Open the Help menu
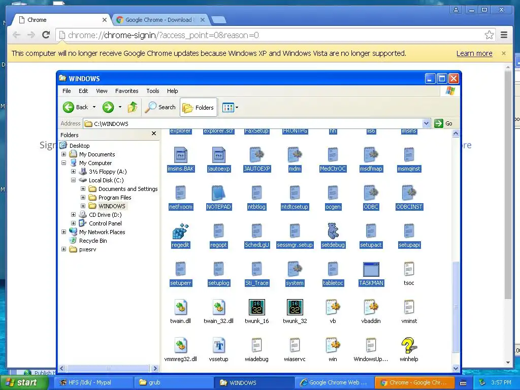The height and width of the screenshot is (390, 520). (x=173, y=91)
